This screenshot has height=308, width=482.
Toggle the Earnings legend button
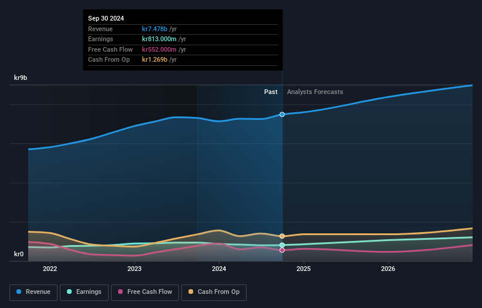tap(84, 292)
